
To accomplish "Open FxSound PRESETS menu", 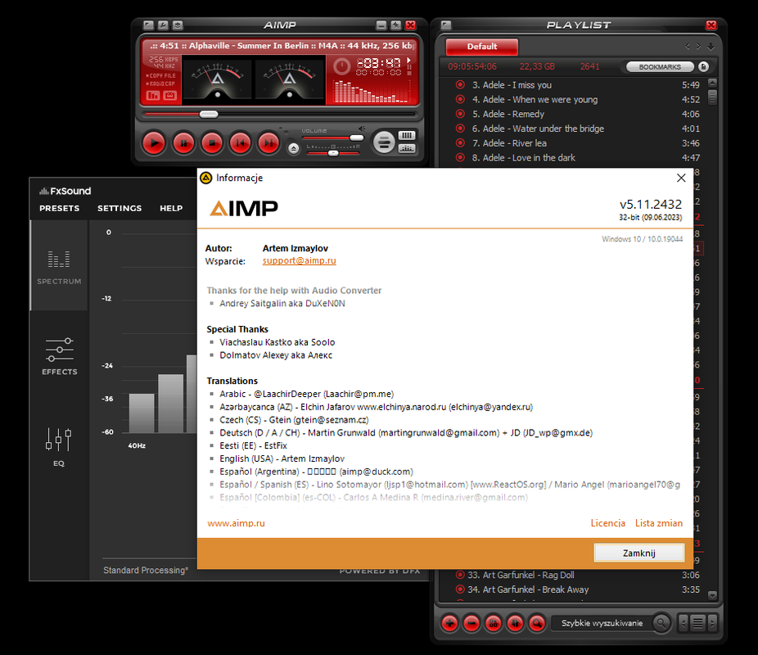I will click(60, 208).
